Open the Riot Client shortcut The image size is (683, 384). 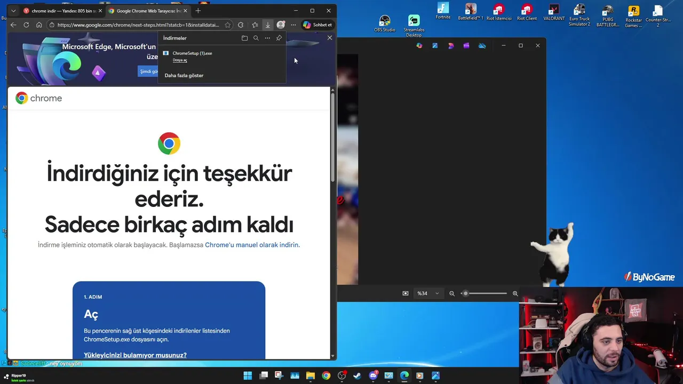tap(527, 12)
